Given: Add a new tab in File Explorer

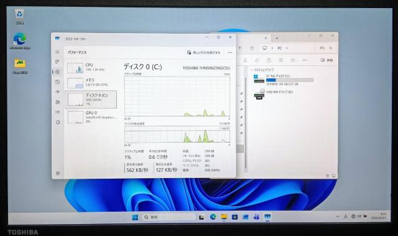Looking at the screenshot, I should point(277,38).
